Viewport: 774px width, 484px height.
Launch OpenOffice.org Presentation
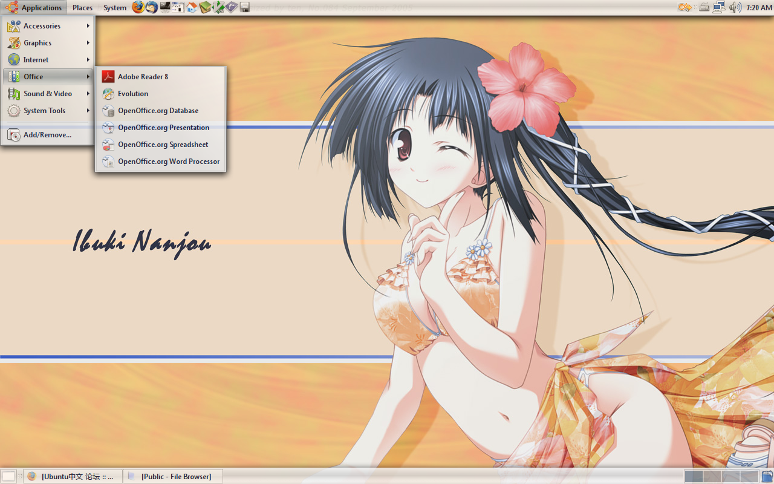(161, 128)
